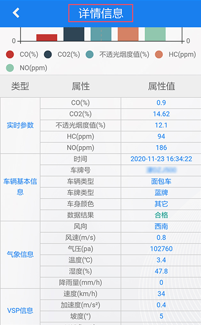Open the 车辆基本信息 category cell
The image size is (201, 325).
click(20, 187)
